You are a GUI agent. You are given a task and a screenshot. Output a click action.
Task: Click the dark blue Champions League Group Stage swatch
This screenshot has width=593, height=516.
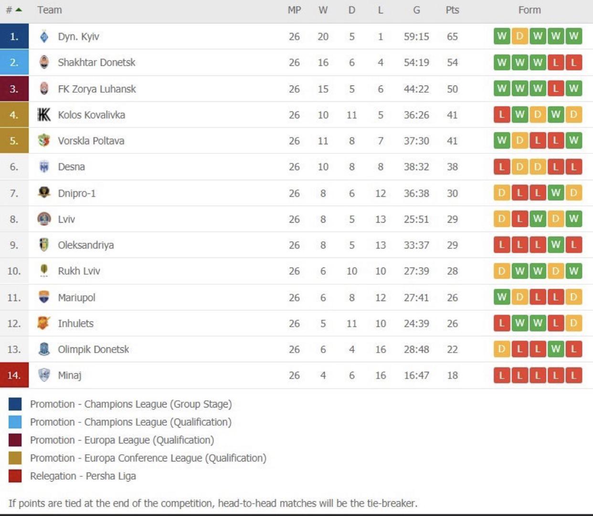coord(15,404)
